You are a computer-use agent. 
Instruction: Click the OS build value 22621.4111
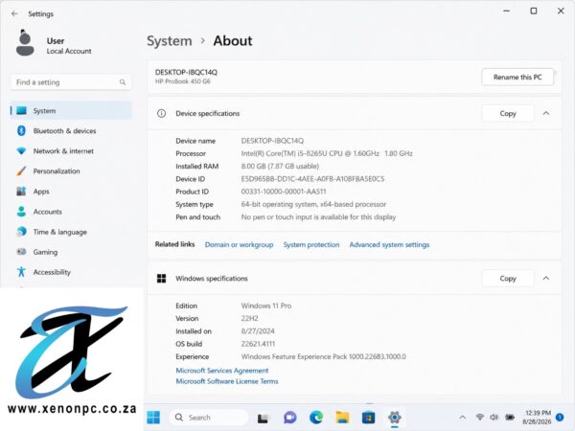point(258,344)
